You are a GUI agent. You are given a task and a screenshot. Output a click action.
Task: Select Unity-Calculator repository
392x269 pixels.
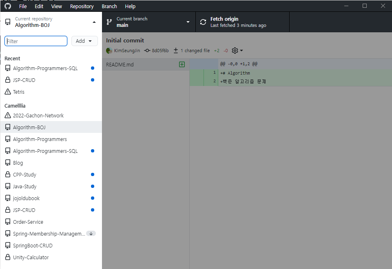pos(51,257)
